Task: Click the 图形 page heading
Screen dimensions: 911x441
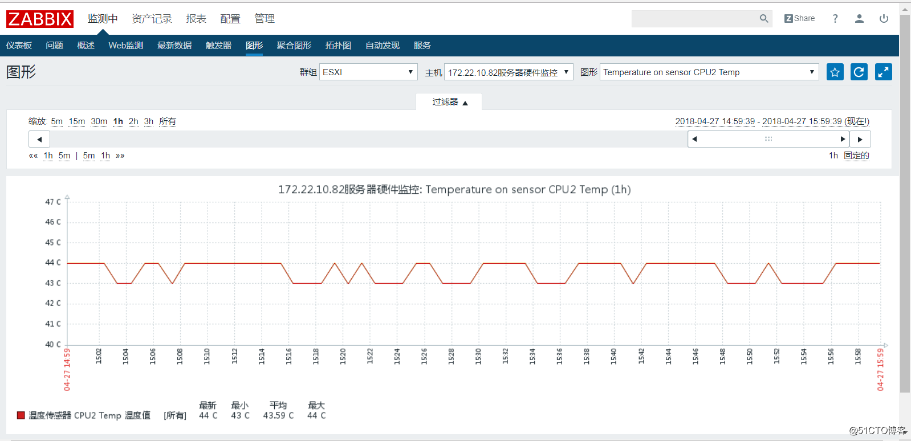Action: click(x=21, y=72)
